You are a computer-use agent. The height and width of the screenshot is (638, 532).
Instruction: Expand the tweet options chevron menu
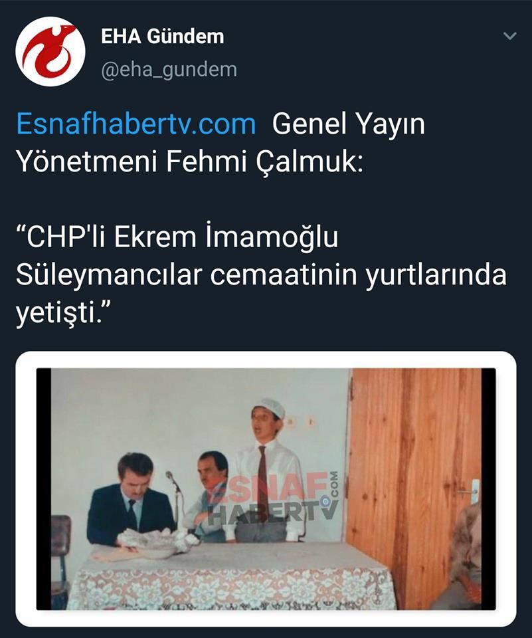509,36
